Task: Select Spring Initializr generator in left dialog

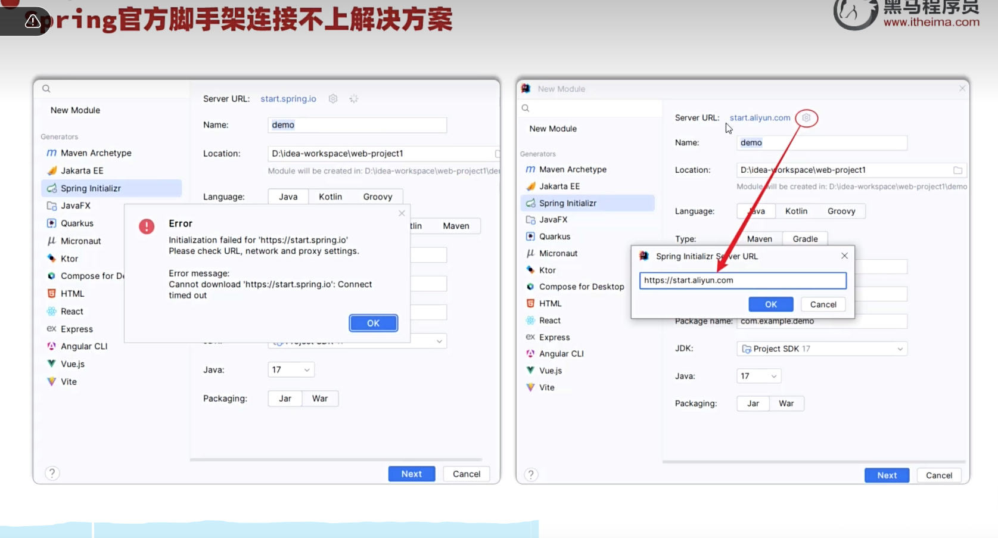Action: [111, 188]
